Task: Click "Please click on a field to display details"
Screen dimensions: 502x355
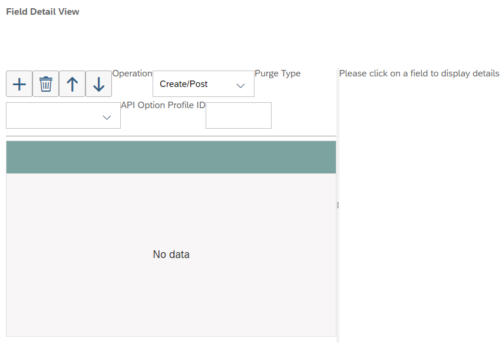Action: tap(419, 73)
